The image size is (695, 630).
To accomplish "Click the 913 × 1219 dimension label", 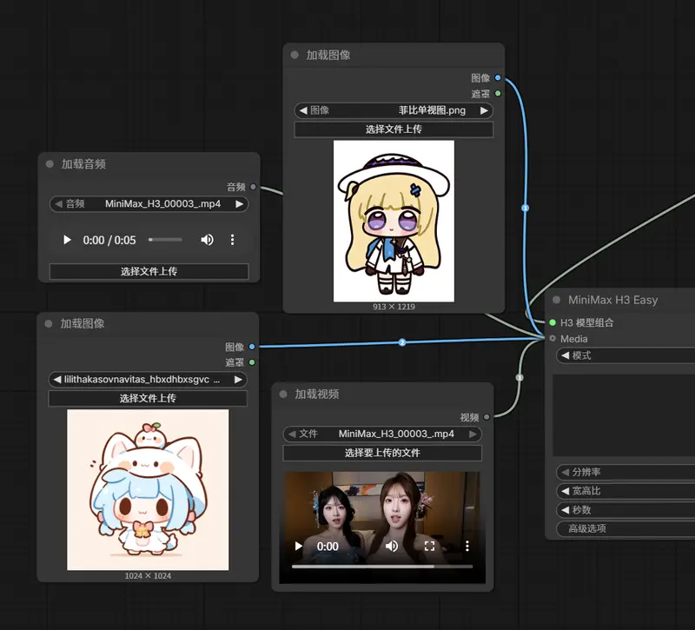I will (394, 307).
